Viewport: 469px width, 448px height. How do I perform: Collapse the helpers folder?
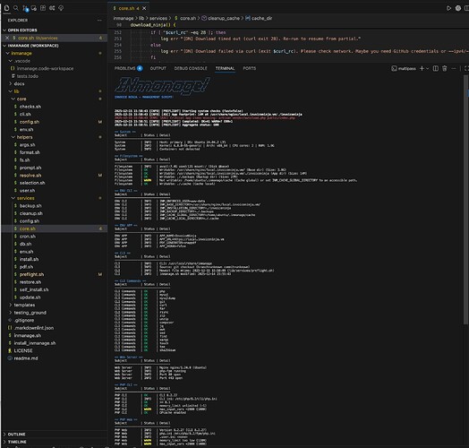[13, 137]
